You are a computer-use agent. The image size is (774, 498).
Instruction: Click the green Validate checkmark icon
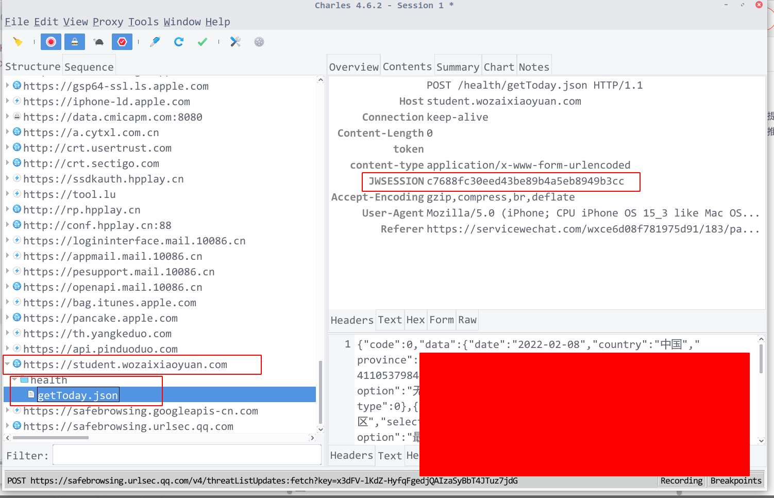(202, 42)
